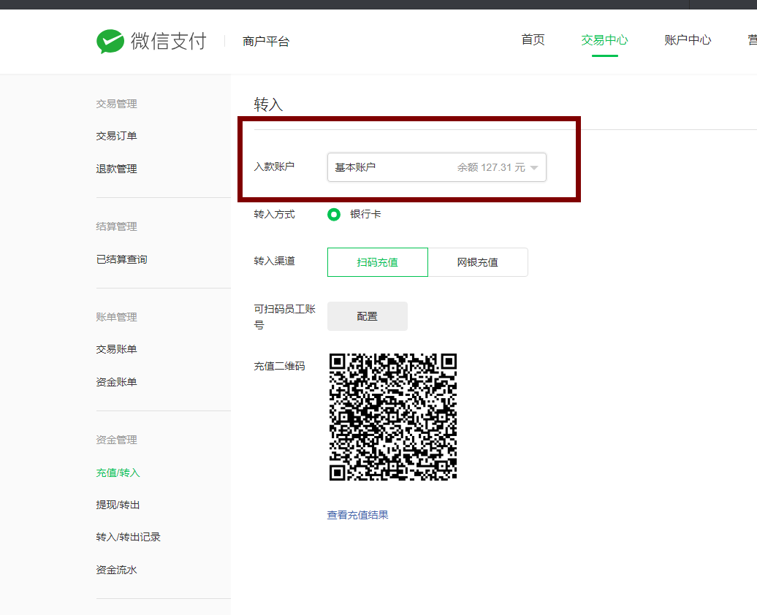The width and height of the screenshot is (757, 615).
Task: Open 交易账单 in the sidebar
Action: 116,349
